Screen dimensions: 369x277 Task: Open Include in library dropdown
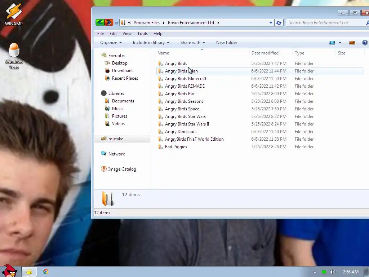tap(151, 43)
